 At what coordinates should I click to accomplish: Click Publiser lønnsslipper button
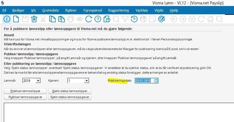[25, 91]
